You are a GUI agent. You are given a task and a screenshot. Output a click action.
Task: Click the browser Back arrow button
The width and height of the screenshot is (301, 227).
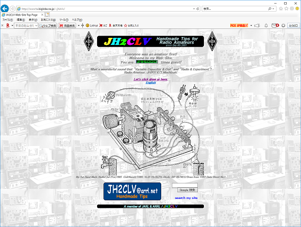point(5,8)
